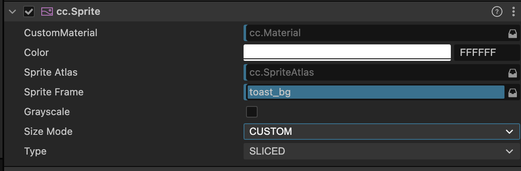
Task: Click the cc.Sprite component title
Action: pos(78,12)
